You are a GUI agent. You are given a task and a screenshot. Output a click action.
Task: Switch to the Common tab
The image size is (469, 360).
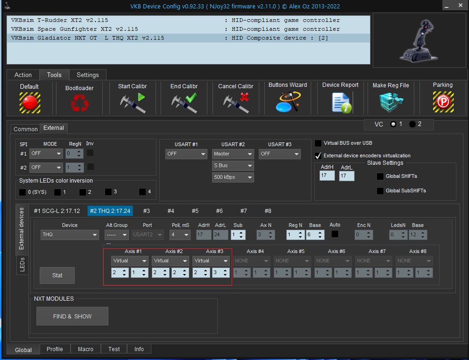25,129
